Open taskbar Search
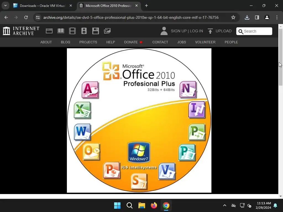Viewport: 283px width, 212px height. tap(129, 205)
